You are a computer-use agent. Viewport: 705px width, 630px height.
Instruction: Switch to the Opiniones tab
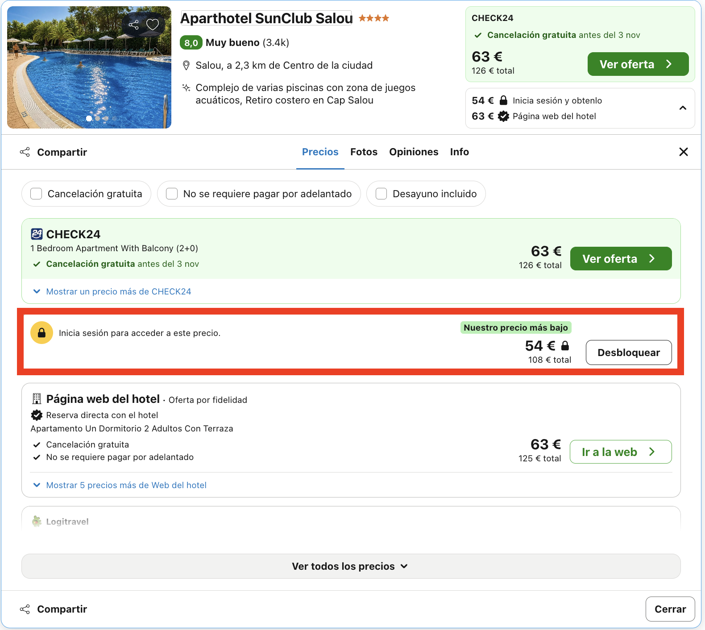pyautogui.click(x=414, y=152)
